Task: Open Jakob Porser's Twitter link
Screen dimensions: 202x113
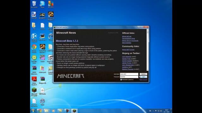Action: pos(127,63)
